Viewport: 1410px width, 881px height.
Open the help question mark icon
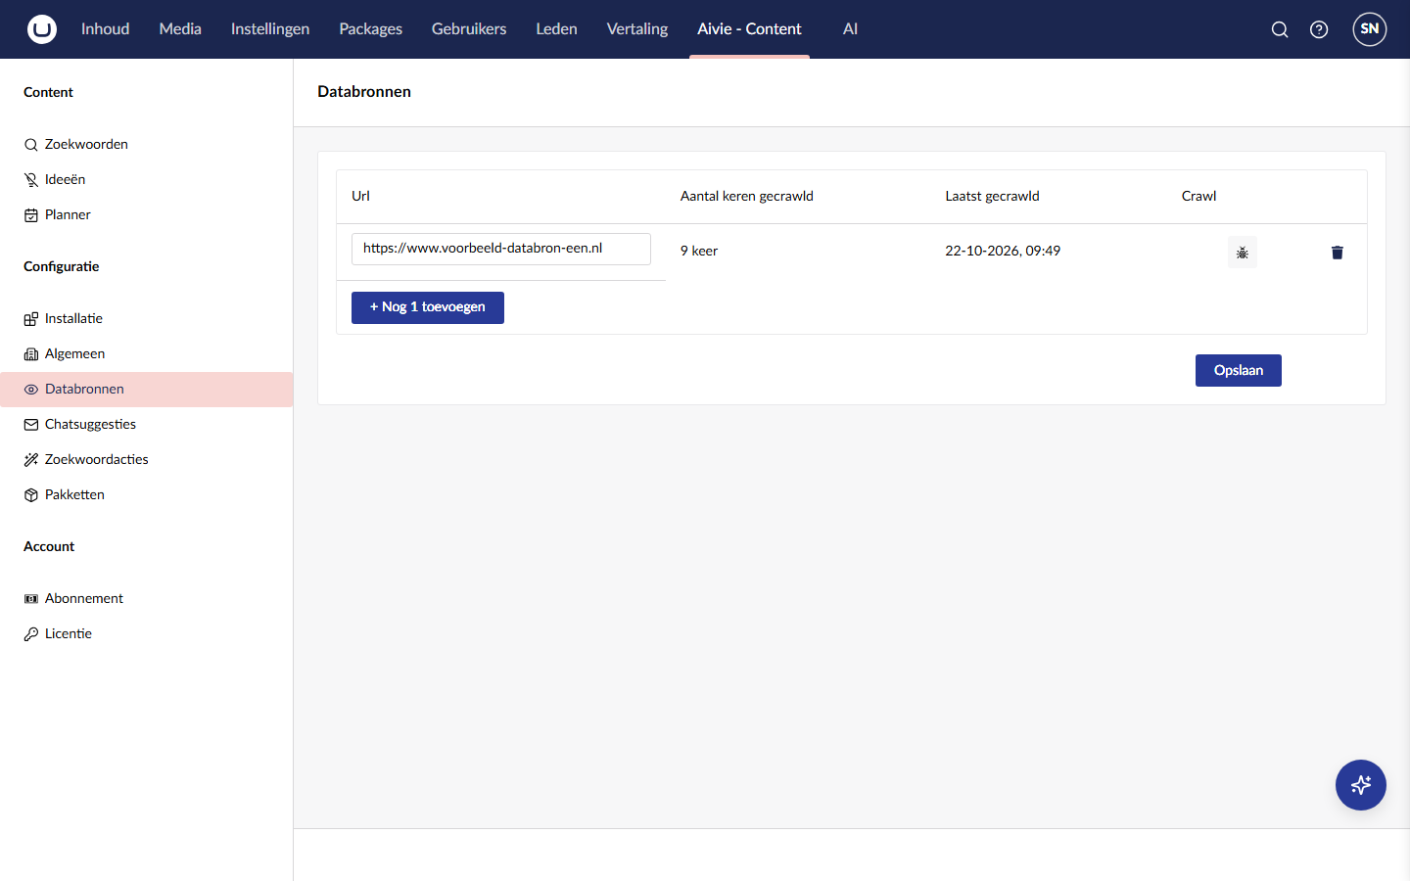(x=1319, y=29)
